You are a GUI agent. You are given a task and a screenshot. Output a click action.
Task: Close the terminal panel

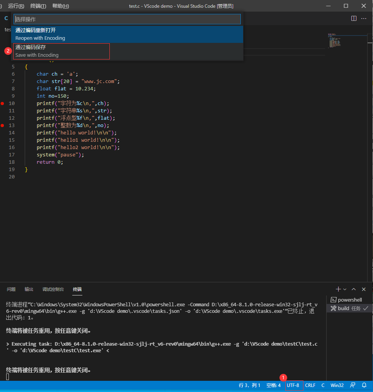coord(364,289)
